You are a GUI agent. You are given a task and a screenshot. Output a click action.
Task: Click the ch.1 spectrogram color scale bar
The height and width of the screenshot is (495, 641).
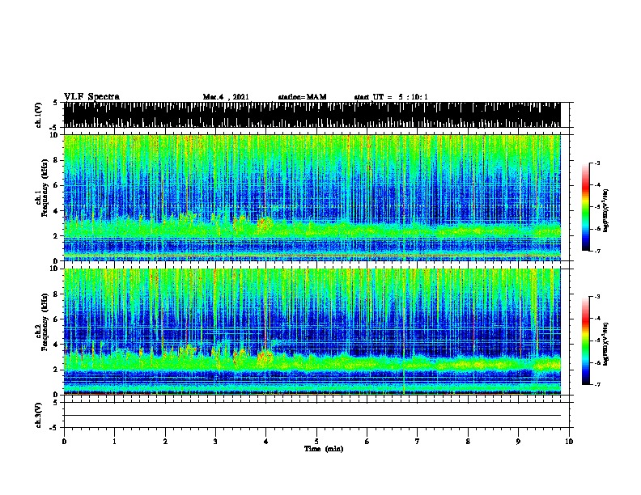click(585, 206)
